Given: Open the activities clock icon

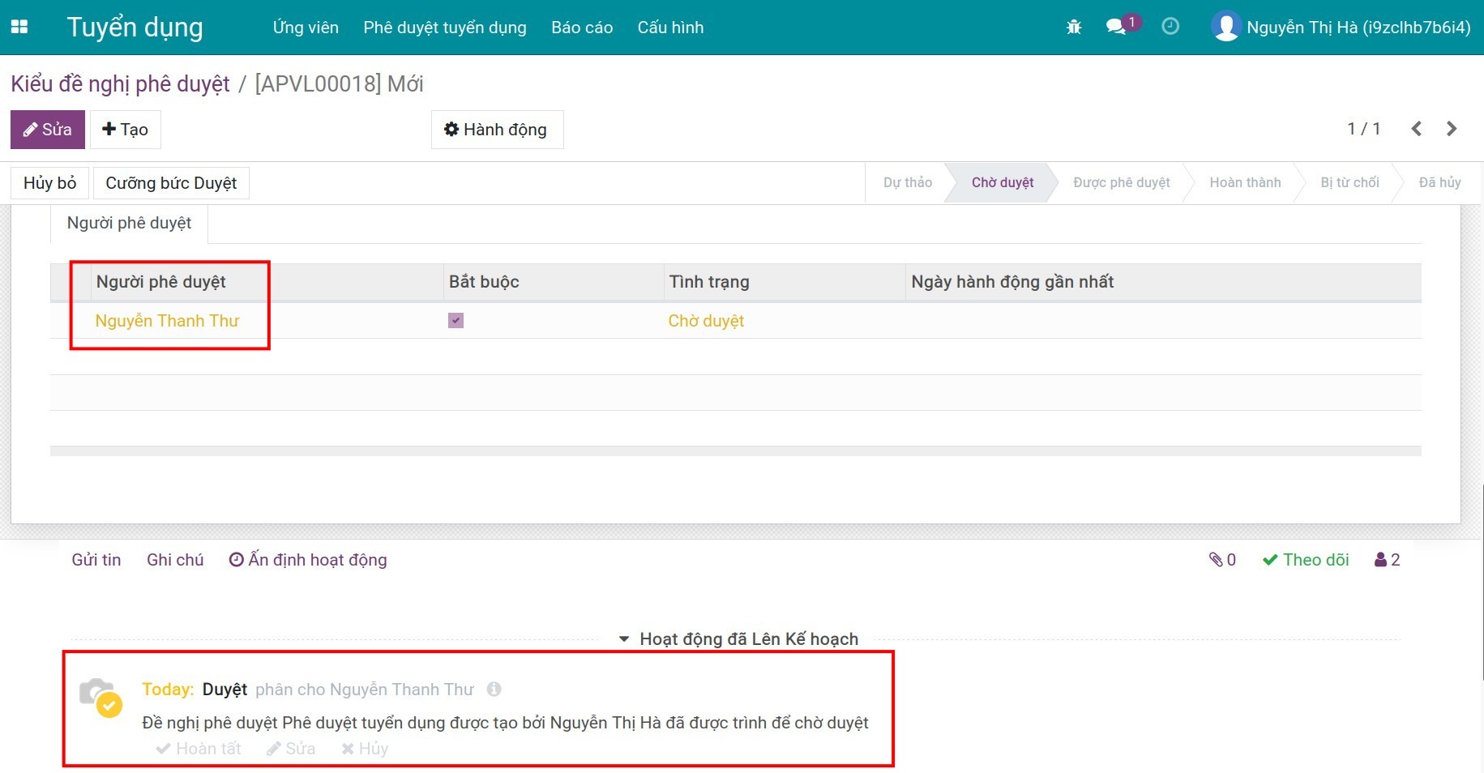Looking at the screenshot, I should (1170, 27).
